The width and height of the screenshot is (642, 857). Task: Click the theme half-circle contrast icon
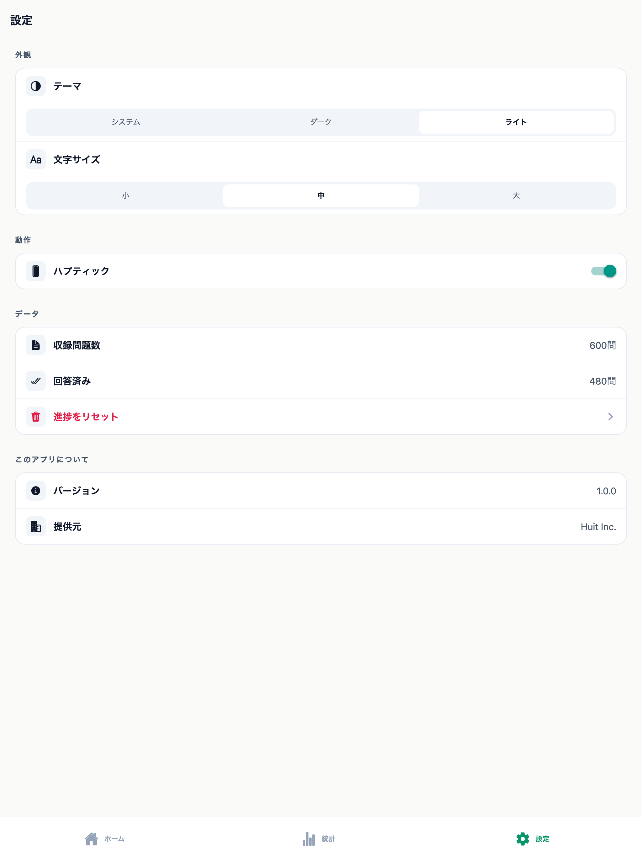click(x=36, y=86)
